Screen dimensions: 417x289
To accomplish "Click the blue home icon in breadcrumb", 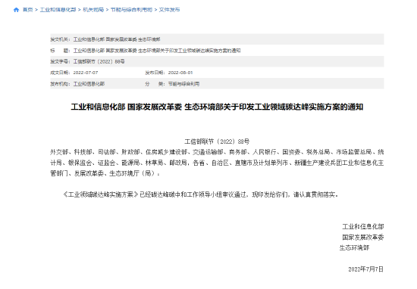I will tap(16, 10).
